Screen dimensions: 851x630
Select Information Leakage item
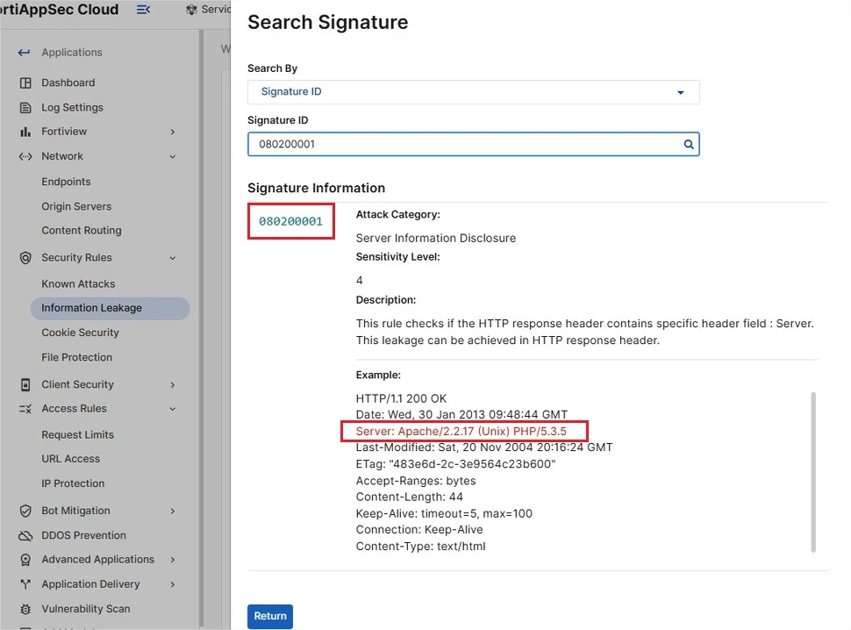111,308
